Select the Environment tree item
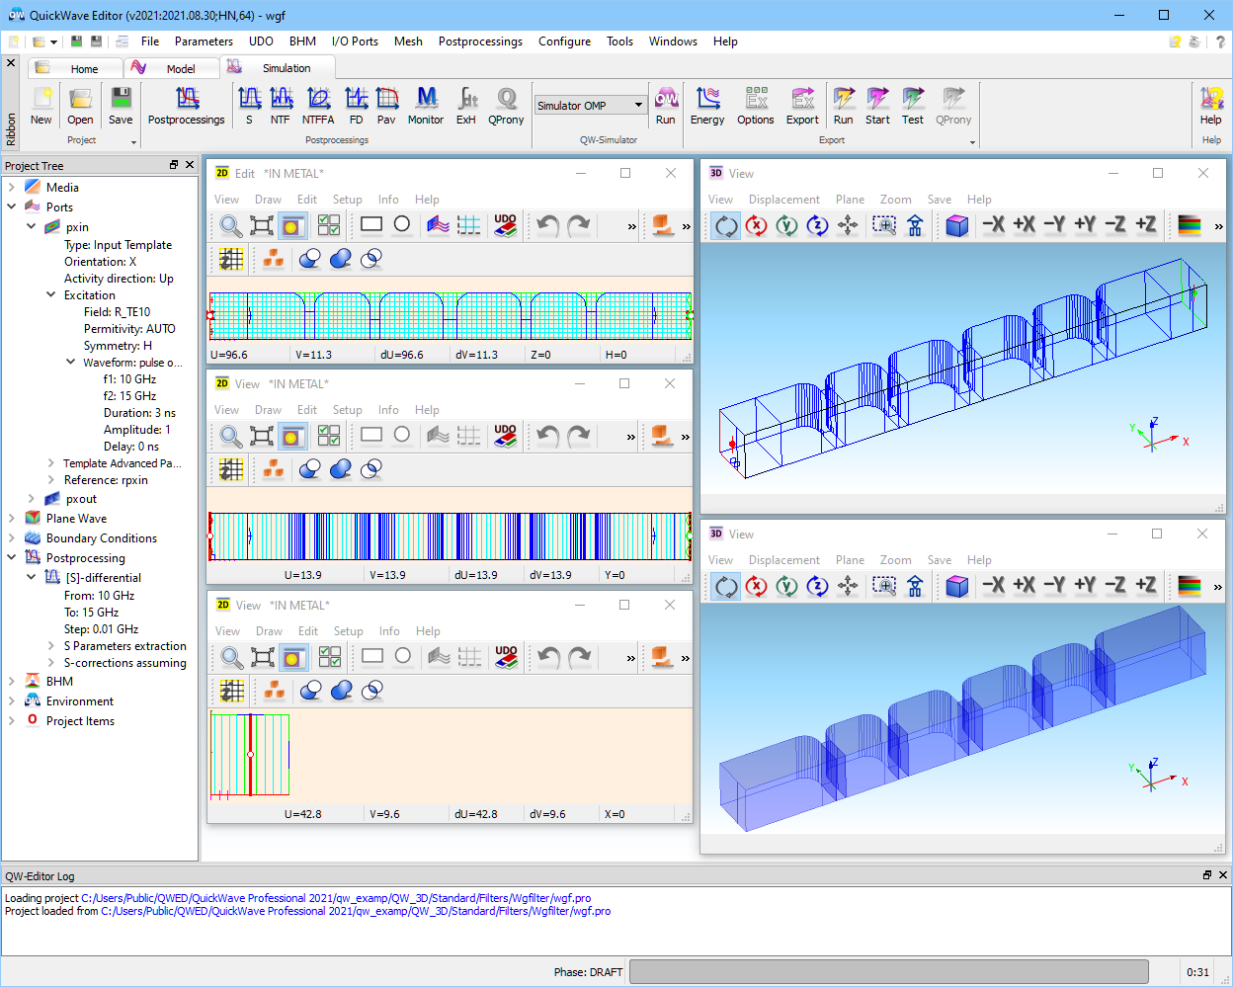Viewport: 1233px width, 987px height. pos(80,701)
